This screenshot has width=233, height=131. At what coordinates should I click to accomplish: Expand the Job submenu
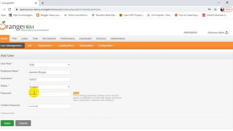click(31, 45)
